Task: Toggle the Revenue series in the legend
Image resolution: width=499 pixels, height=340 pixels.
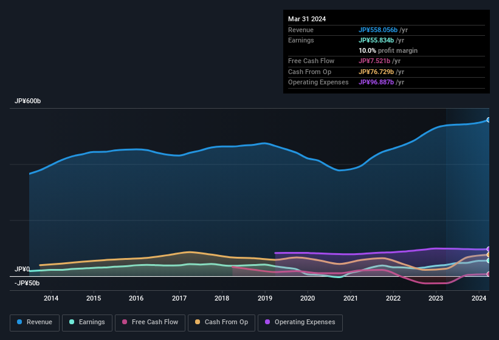Action: click(34, 322)
